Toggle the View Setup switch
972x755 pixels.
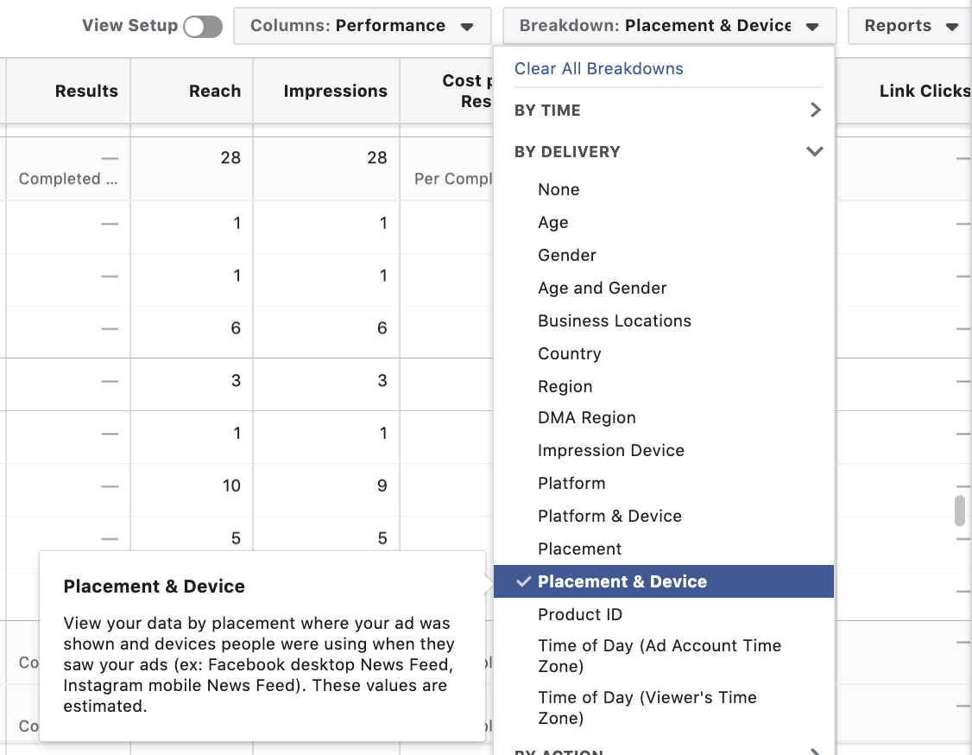tap(203, 27)
